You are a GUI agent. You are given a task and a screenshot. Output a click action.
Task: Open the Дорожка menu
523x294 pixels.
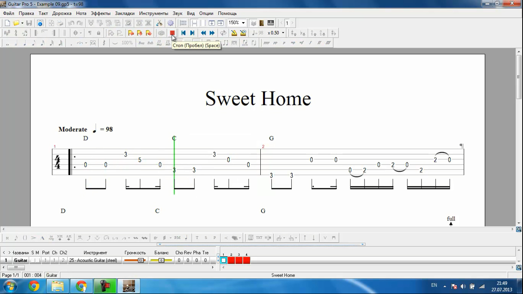[62, 13]
